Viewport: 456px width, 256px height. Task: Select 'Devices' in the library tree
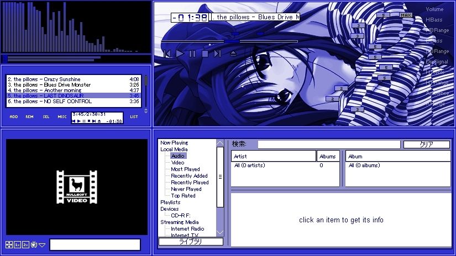coord(170,209)
